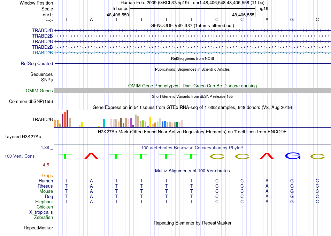Click the 'hg19' label beside the scale bar

(x=263, y=9)
